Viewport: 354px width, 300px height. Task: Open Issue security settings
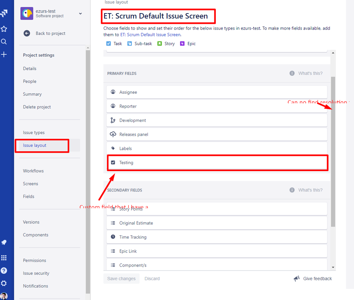click(x=36, y=273)
